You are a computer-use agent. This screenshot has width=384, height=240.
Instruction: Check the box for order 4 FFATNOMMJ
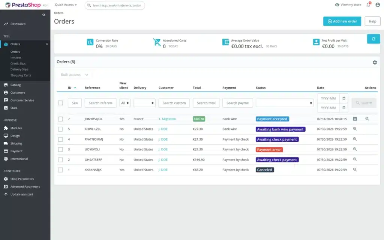(60, 139)
